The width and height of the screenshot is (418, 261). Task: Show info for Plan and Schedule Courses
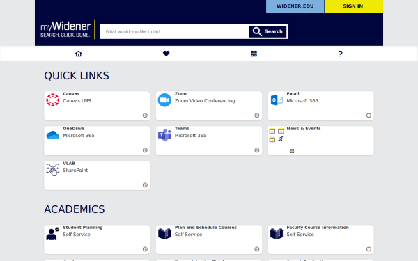tap(256, 249)
